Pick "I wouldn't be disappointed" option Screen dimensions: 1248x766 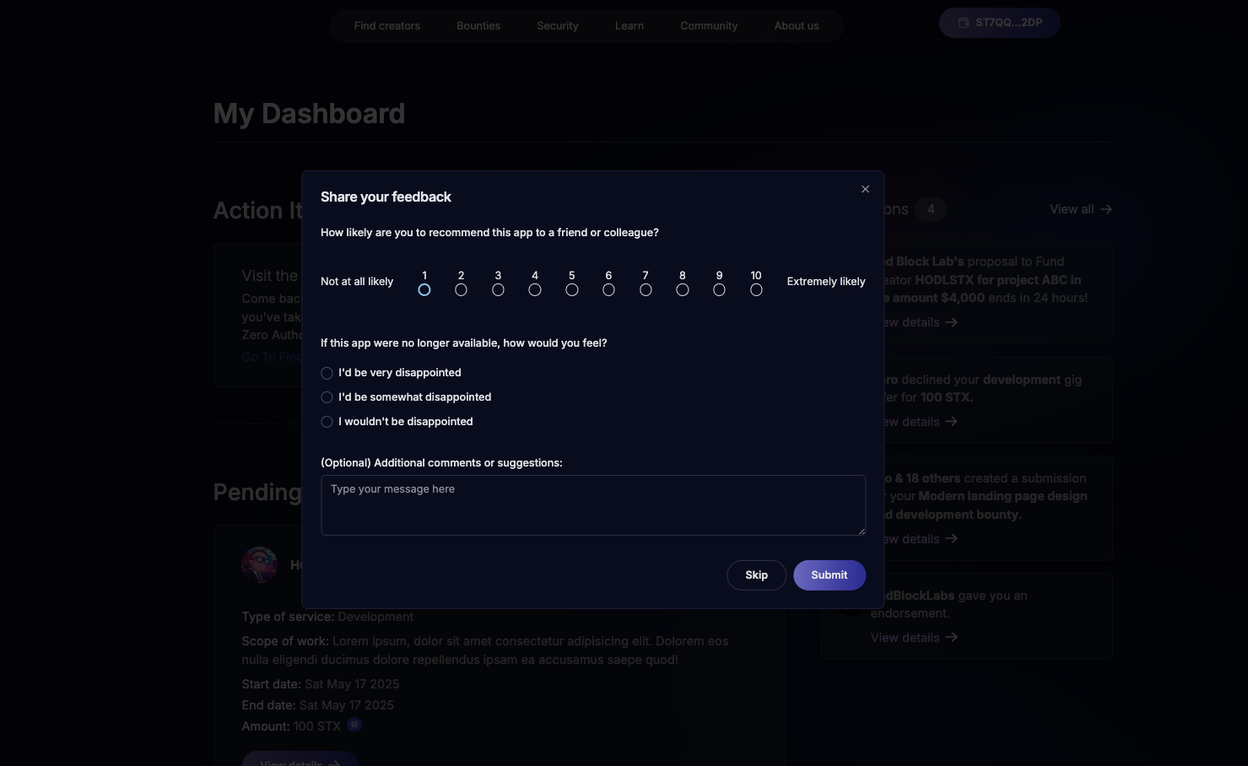327,422
